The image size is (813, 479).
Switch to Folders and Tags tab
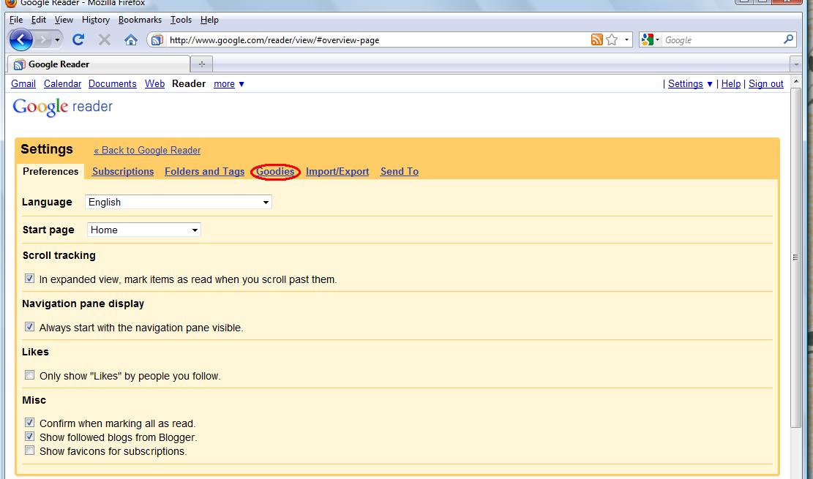coord(204,172)
